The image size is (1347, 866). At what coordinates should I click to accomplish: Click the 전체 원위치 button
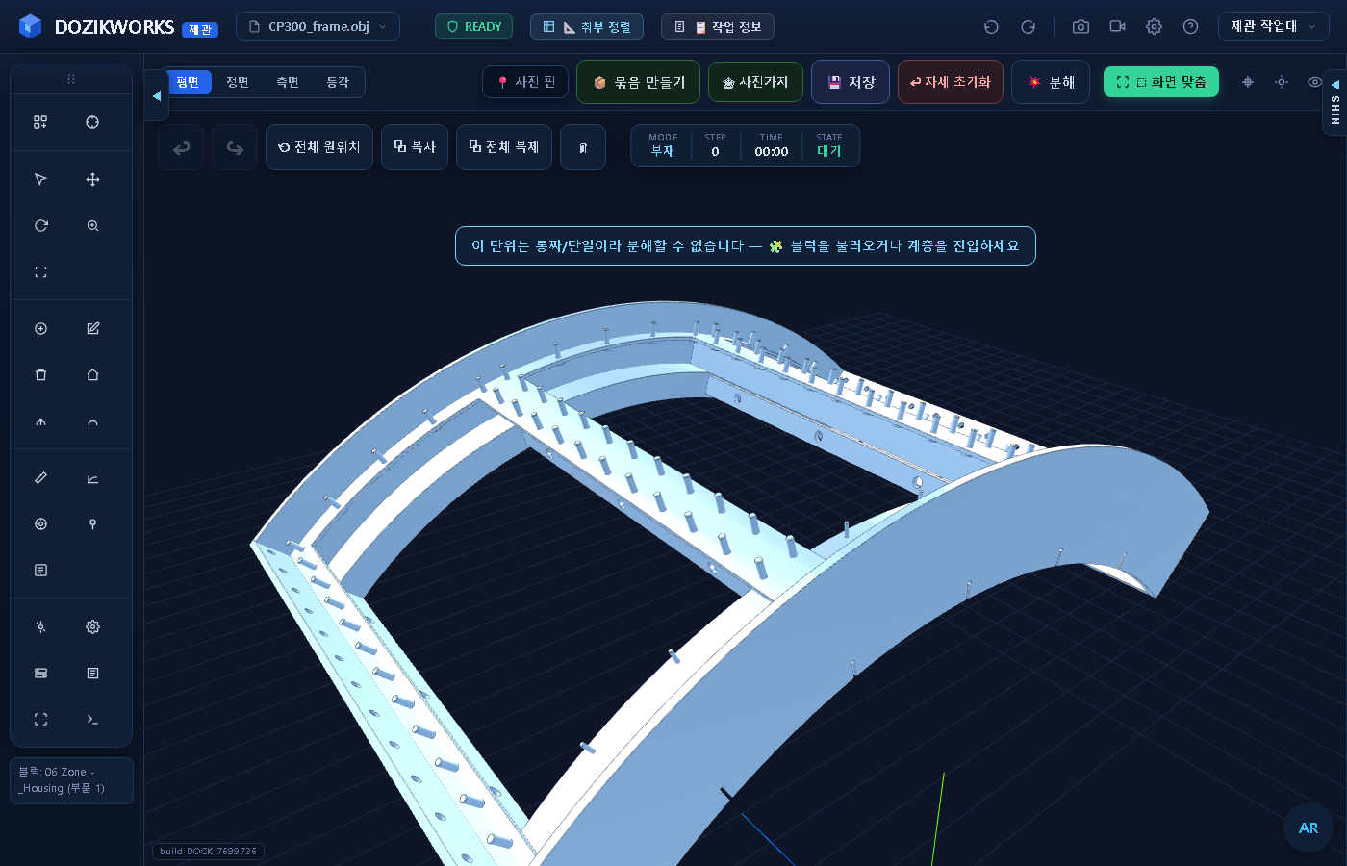(319, 147)
